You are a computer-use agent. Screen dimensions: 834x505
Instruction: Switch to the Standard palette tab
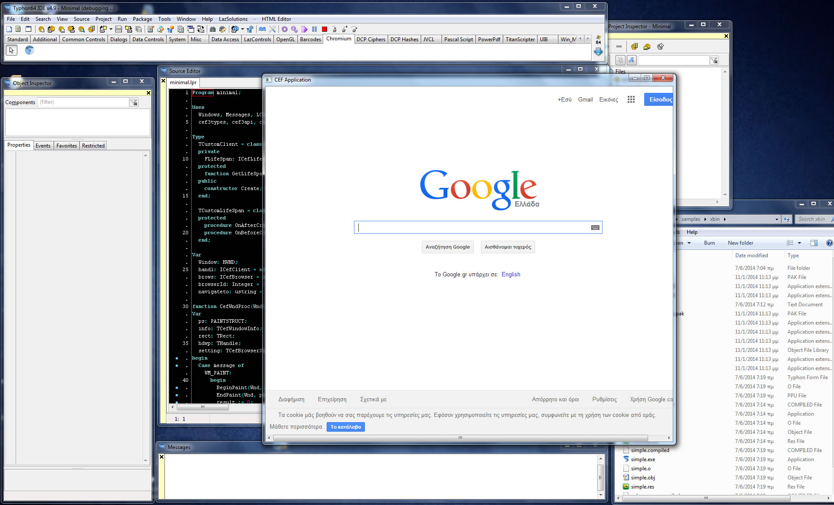[x=17, y=39]
